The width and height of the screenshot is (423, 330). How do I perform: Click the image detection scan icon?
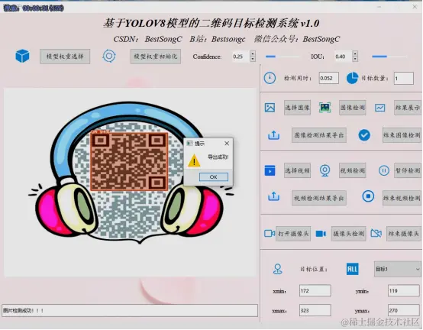[x=325, y=108]
